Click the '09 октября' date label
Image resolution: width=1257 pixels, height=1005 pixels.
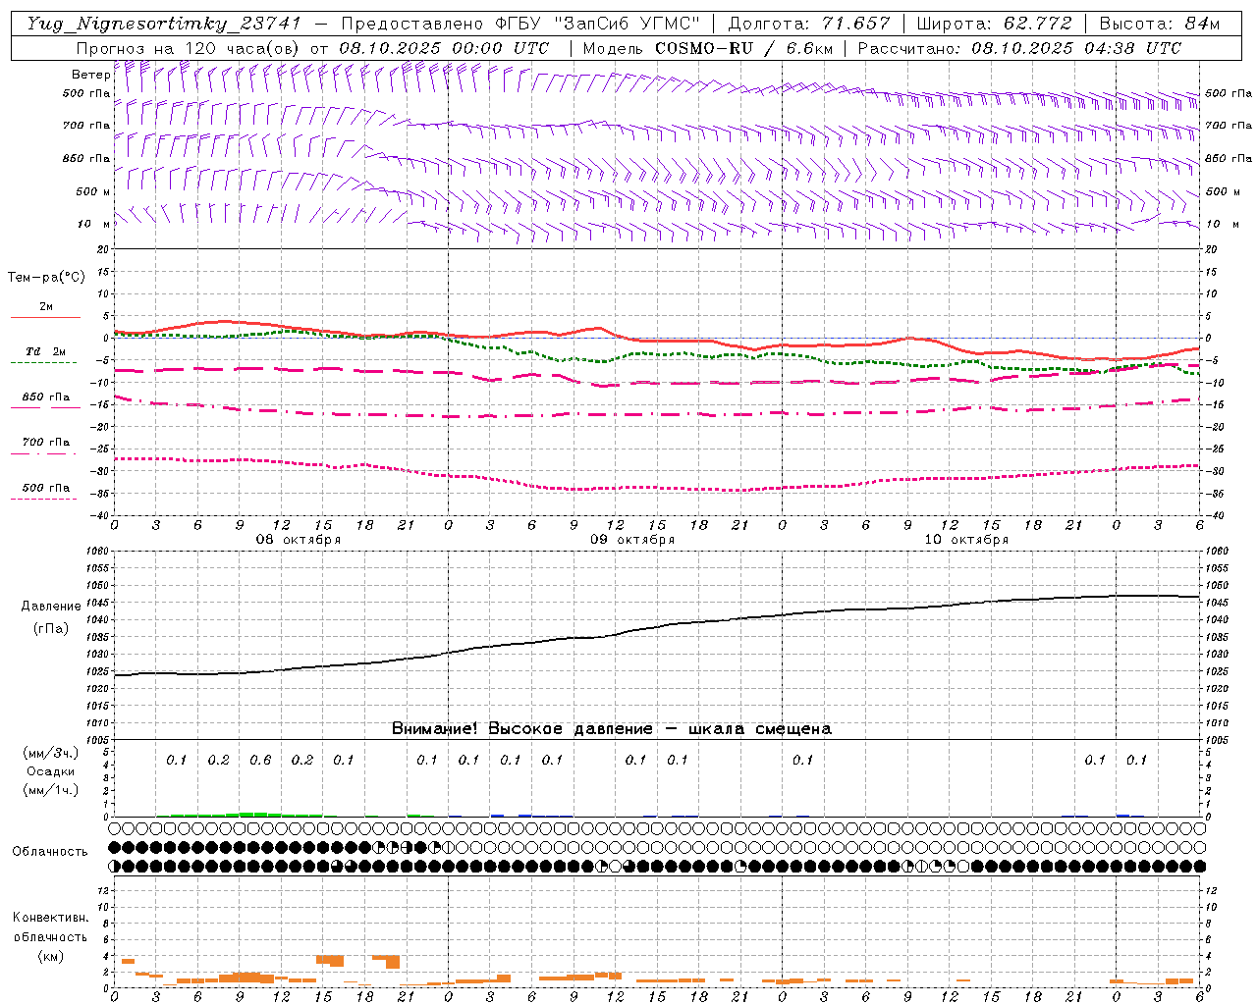coord(632,540)
